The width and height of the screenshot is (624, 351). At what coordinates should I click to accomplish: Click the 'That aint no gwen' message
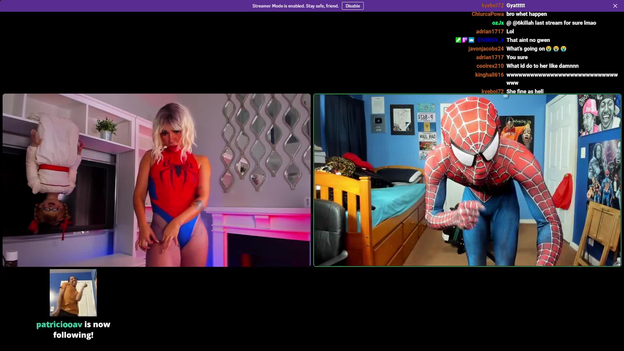click(528, 40)
